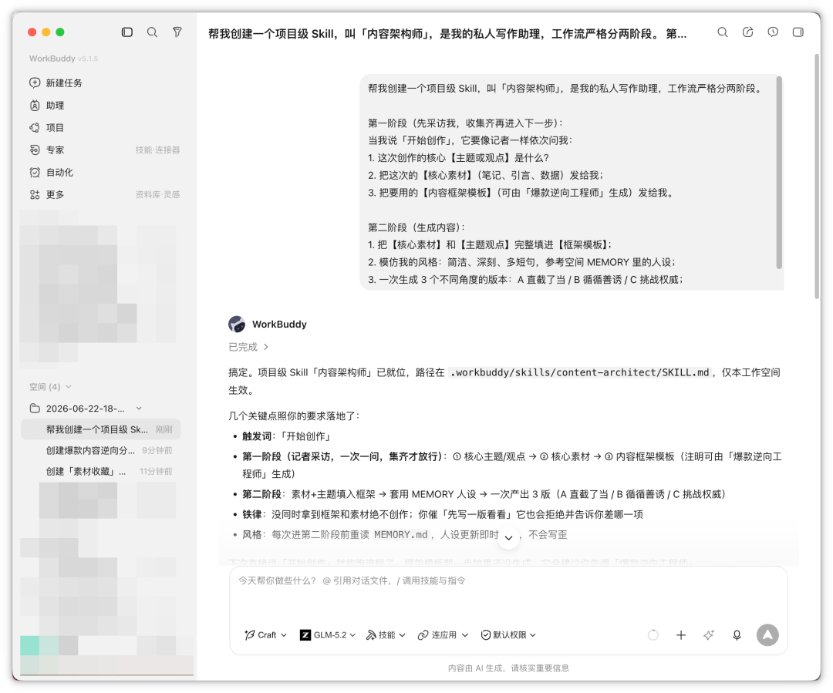Open the 默认权限 permissions dropdown
The width and height of the screenshot is (833, 693).
[508, 635]
